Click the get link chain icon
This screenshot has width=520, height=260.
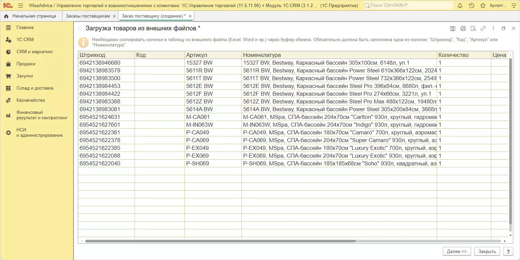pos(483,29)
